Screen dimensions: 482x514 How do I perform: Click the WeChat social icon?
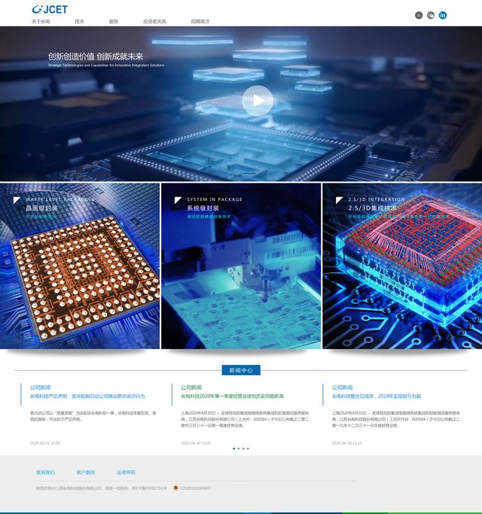pyautogui.click(x=431, y=15)
